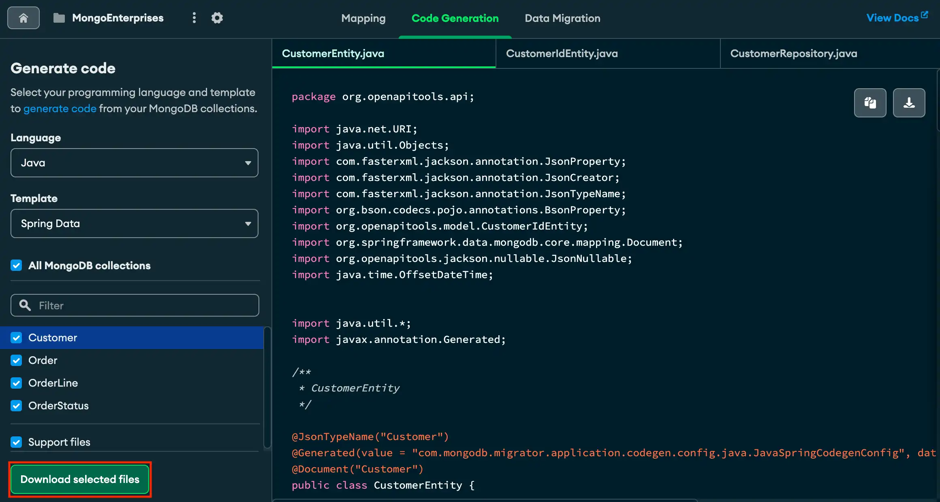
Task: Click the Download selected files button
Action: (x=79, y=479)
